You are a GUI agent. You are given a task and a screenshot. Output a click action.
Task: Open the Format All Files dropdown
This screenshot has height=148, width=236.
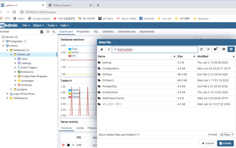click(x=227, y=135)
